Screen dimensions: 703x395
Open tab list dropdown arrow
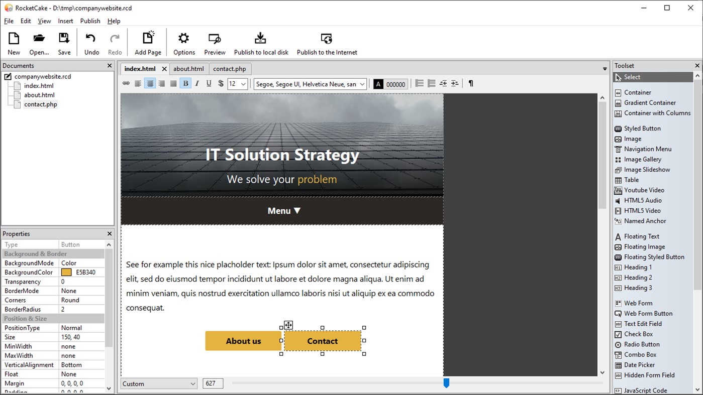605,69
